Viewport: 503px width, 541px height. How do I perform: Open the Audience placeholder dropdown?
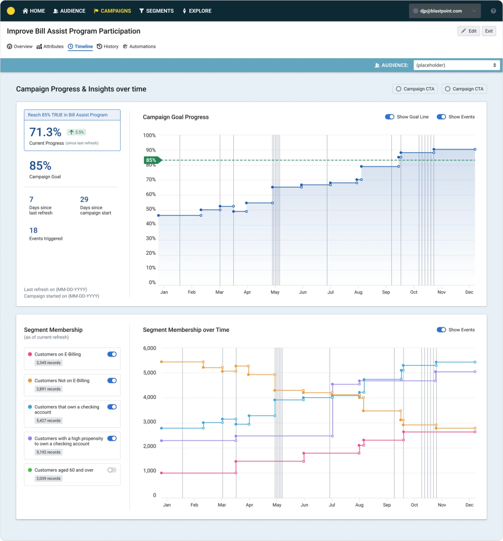click(x=456, y=65)
